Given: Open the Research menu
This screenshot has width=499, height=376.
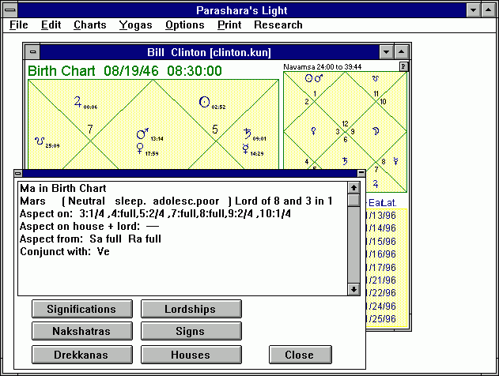Looking at the screenshot, I should (278, 24).
